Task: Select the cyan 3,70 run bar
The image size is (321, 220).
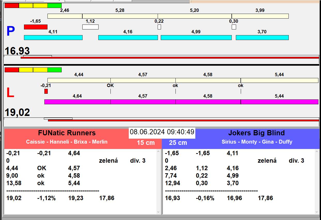Action: (262, 37)
